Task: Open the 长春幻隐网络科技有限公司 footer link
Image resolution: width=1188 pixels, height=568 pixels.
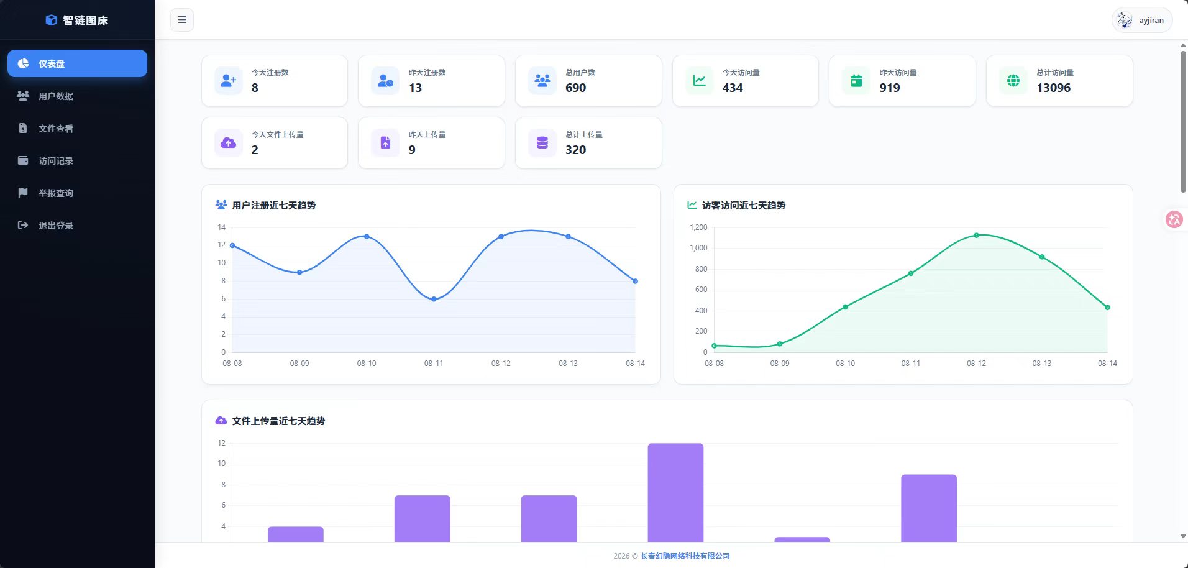Action: pyautogui.click(x=685, y=556)
